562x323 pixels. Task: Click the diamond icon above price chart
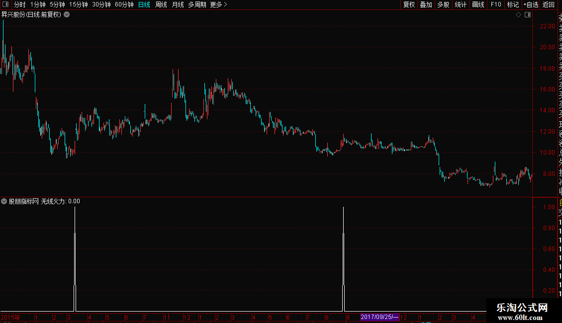click(x=518, y=15)
